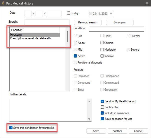This screenshot has width=151, height=138.
Task: Close the Past Medical History dialog
Action: (x=147, y=3)
